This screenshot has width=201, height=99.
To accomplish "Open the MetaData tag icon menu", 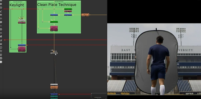I will pos(1,37).
